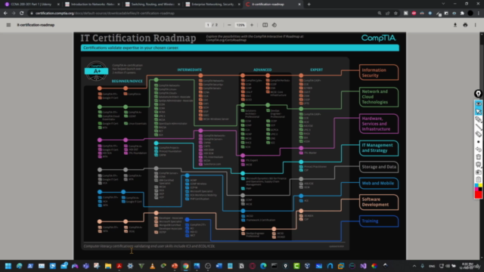Click the EXPERT column heading
Viewport: 484px width, 272px height.
[316, 70]
